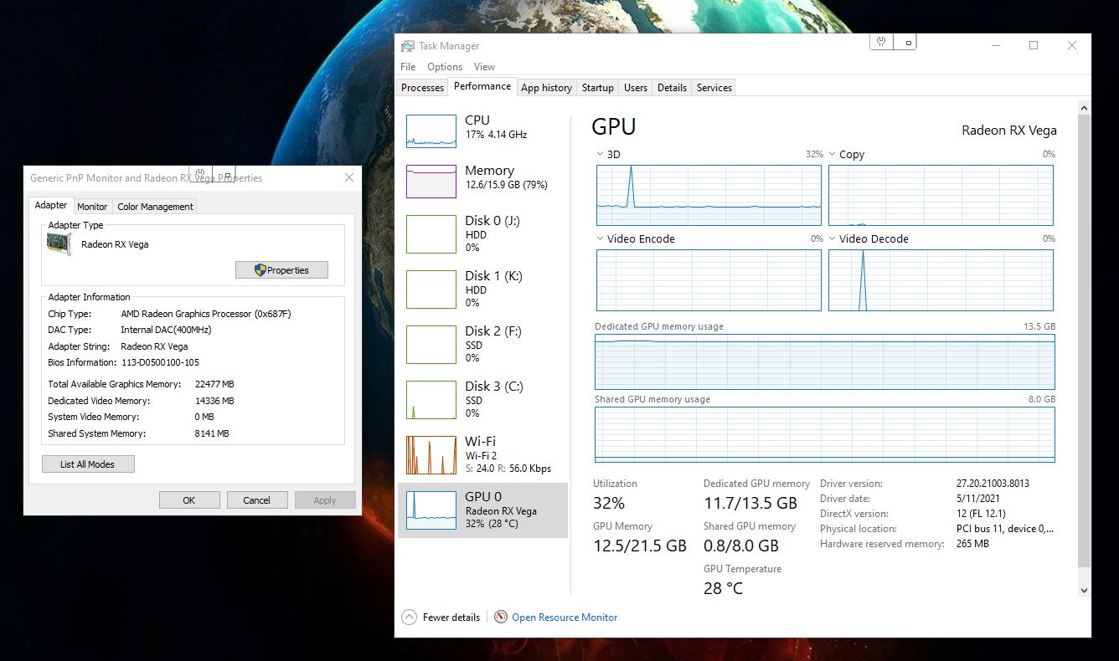The image size is (1119, 661).
Task: Open the View menu
Action: point(484,67)
